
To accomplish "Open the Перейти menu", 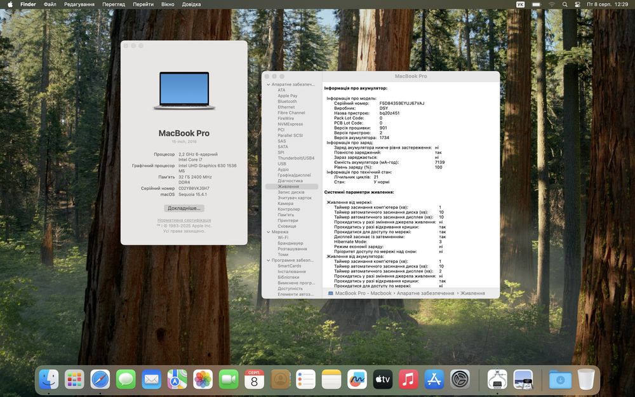I will [143, 4].
